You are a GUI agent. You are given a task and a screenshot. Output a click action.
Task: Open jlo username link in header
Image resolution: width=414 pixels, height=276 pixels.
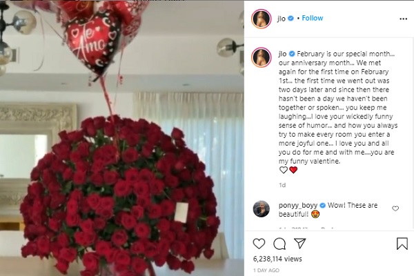282,18
